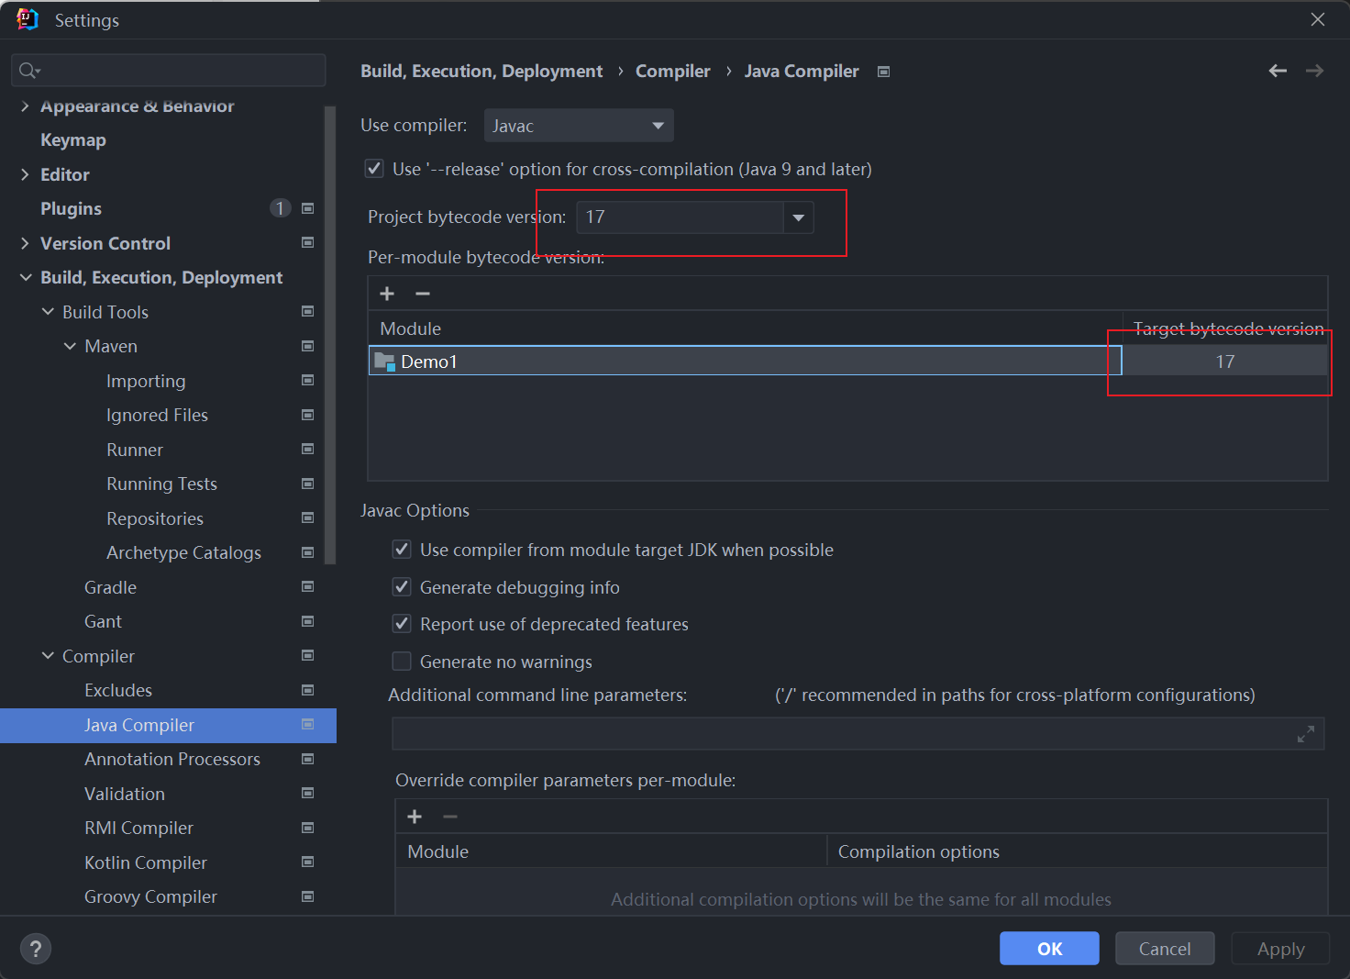The image size is (1350, 979).
Task: Click the OK button
Action: point(1049,949)
